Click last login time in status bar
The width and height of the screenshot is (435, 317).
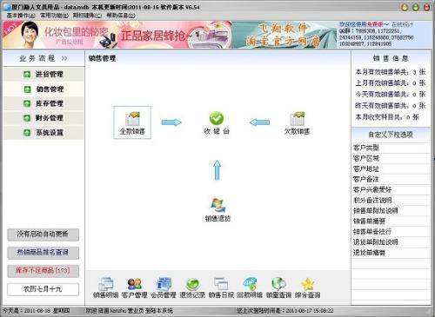coord(284,311)
